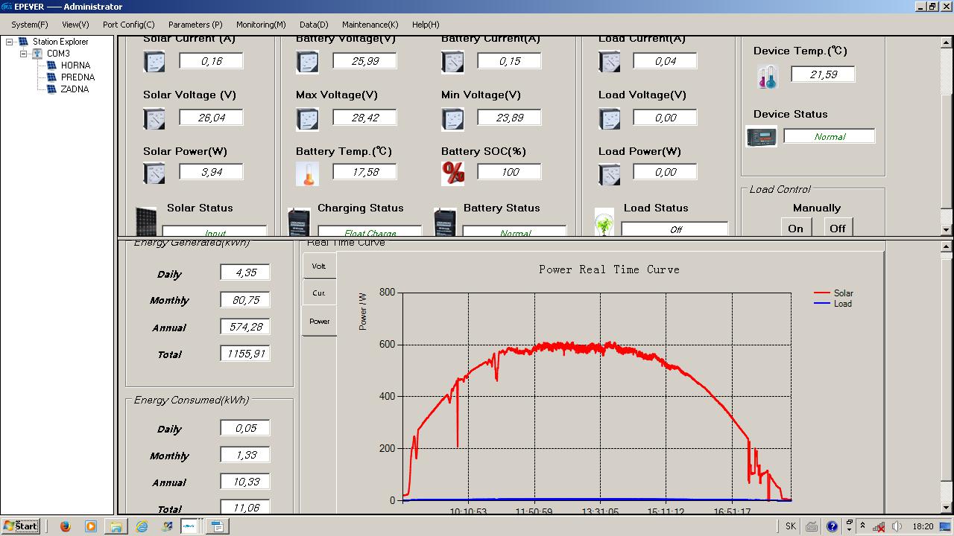Viewport: 954px width, 536px height.
Task: Open the Parameters menu
Action: [195, 25]
